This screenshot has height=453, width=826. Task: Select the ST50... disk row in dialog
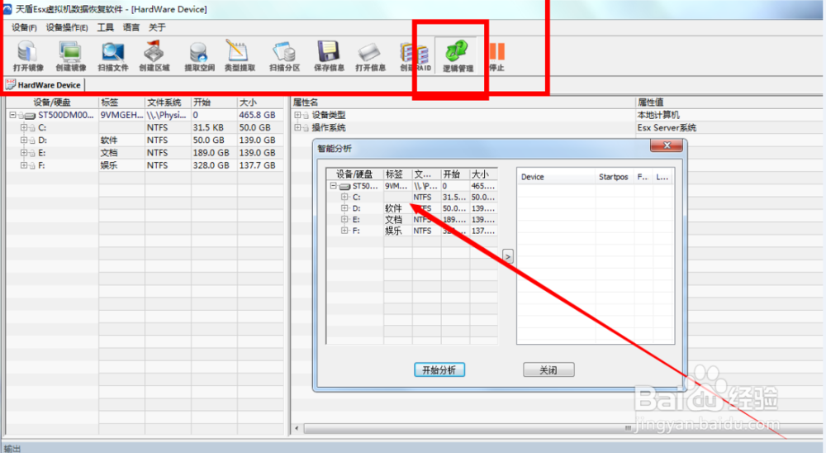click(x=412, y=186)
